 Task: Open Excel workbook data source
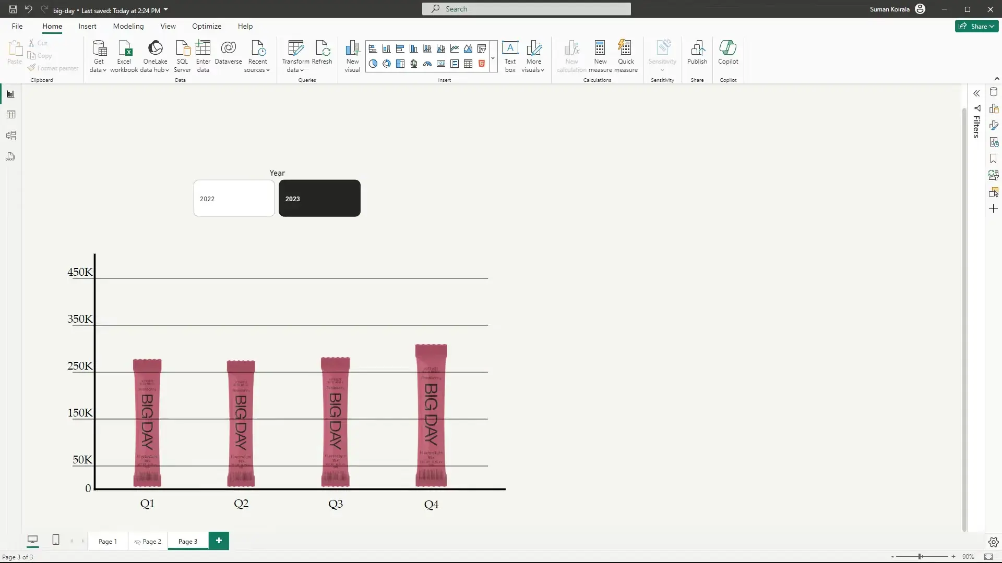point(124,56)
